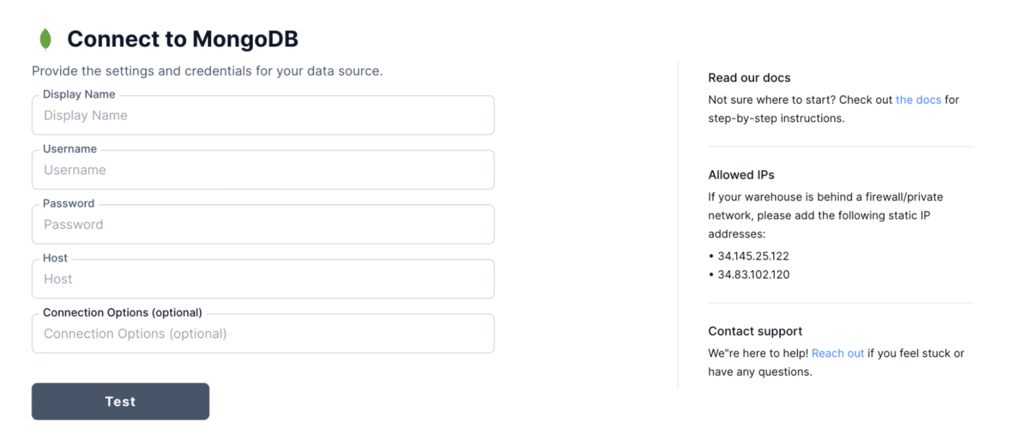The image size is (1027, 447).
Task: Click the Connect to MongoDB heading
Action: click(x=182, y=39)
